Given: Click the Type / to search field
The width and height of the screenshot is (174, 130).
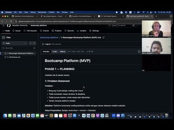Looking at the screenshot, I should click(x=119, y=25).
